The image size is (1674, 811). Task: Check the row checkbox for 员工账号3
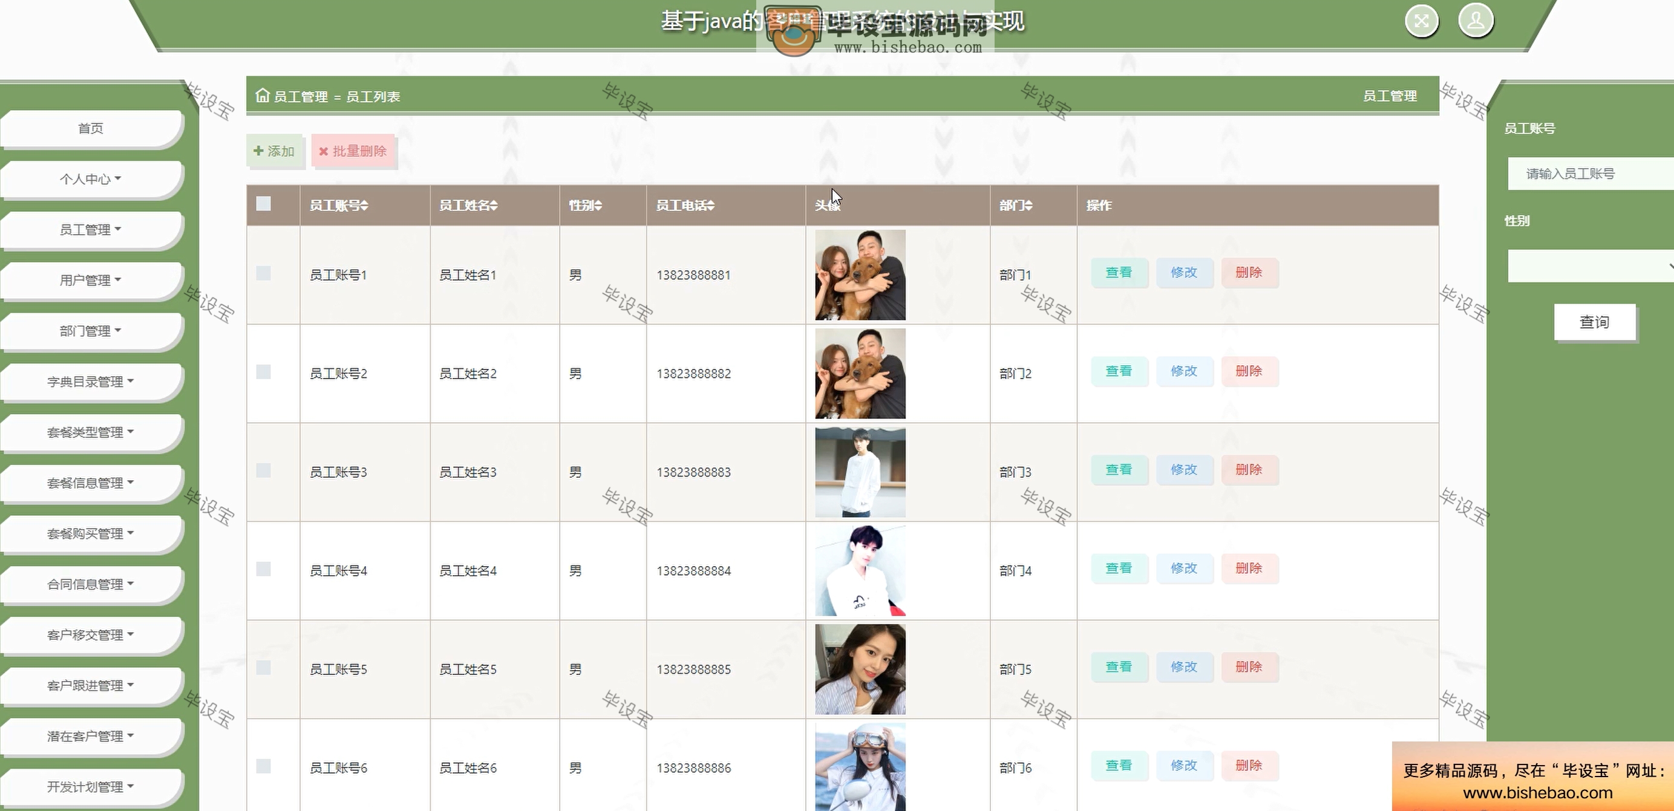(263, 471)
